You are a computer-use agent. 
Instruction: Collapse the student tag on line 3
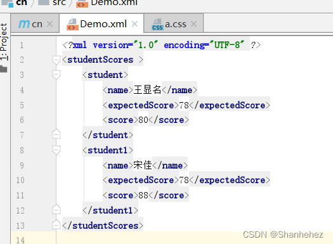tap(56, 75)
